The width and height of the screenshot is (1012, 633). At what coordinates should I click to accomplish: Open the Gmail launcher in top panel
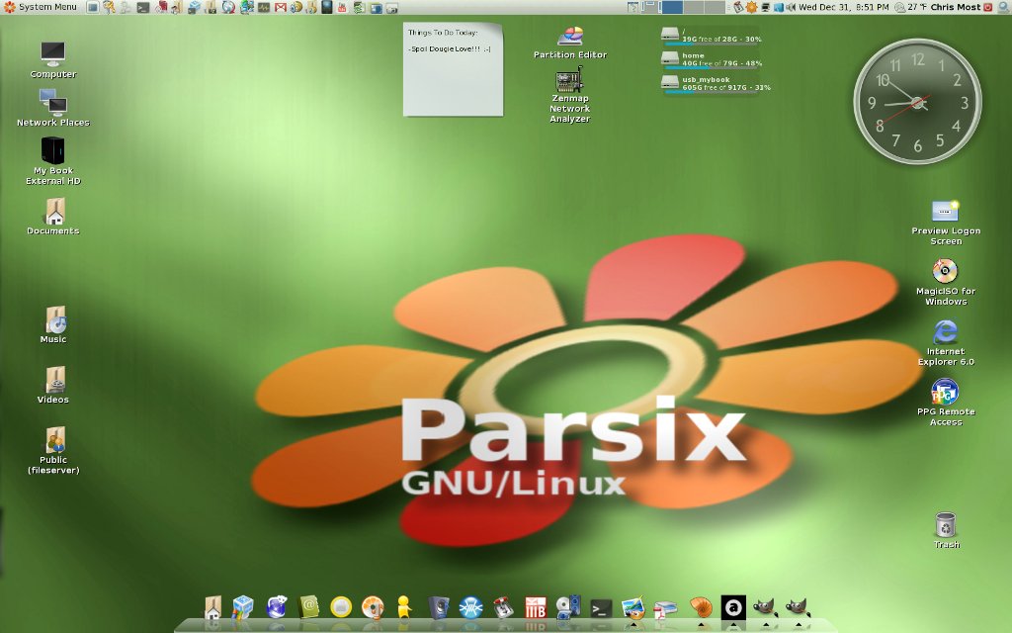(280, 8)
